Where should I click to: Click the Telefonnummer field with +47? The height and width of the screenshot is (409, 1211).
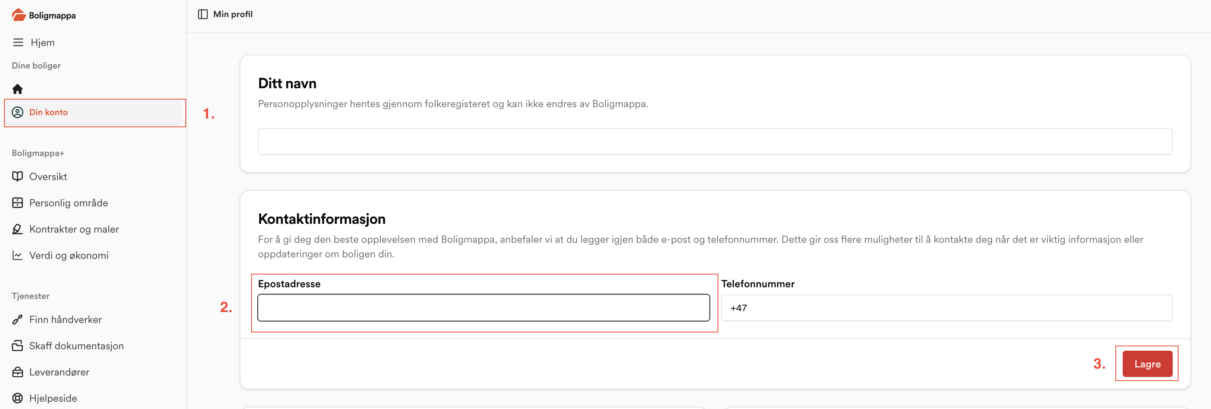(x=946, y=308)
